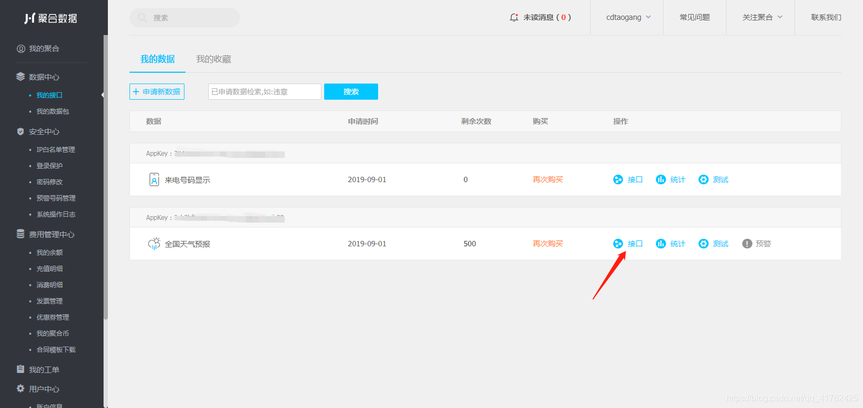The width and height of the screenshot is (863, 408).
Task: Click the 用户中心 gear icon
Action: click(20, 389)
